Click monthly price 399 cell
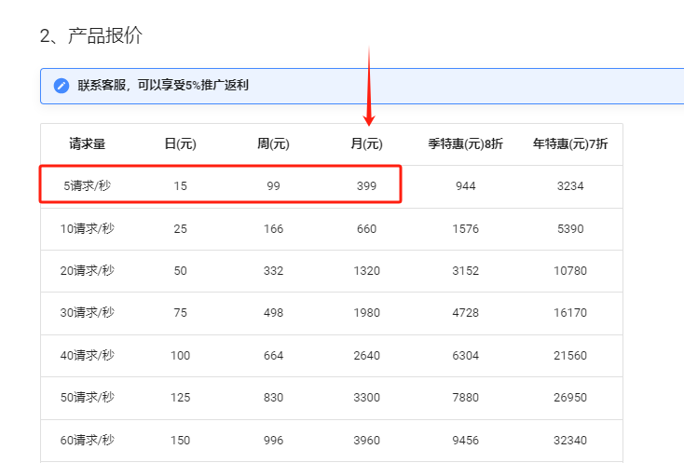The image size is (684, 463). 366,186
